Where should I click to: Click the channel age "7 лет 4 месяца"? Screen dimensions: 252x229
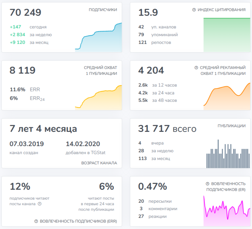[43, 128]
